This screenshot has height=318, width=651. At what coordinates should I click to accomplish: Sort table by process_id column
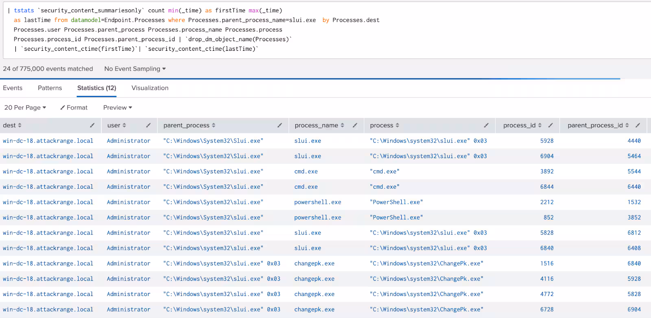pos(540,125)
